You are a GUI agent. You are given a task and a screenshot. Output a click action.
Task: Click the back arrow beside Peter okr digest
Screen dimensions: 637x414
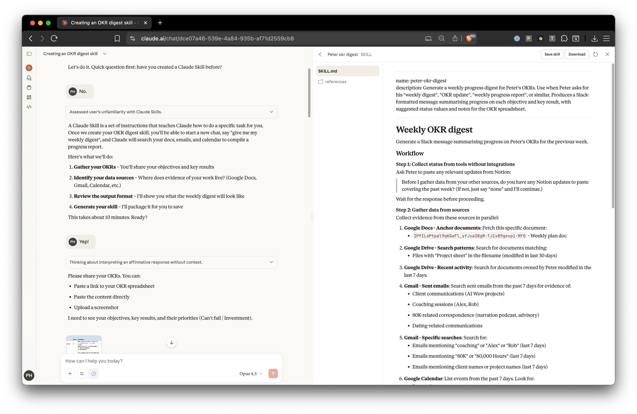pyautogui.click(x=320, y=54)
